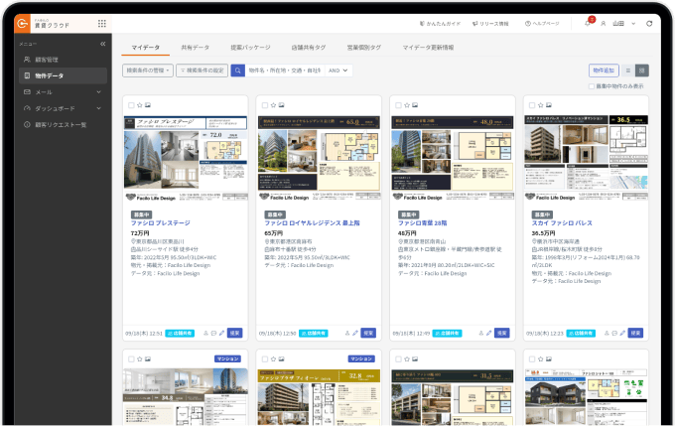Open リリース情報 link

pos(490,24)
